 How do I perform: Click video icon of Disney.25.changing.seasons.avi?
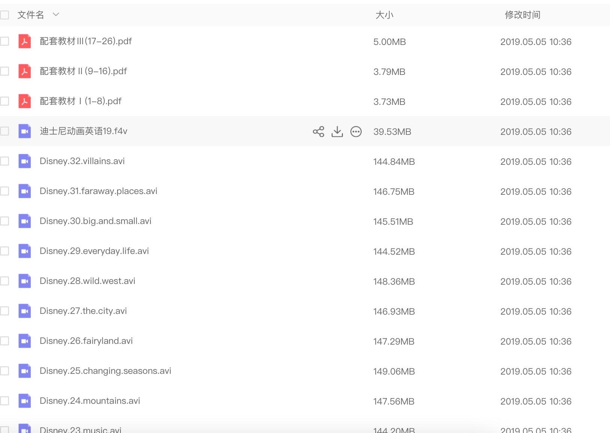(25, 371)
